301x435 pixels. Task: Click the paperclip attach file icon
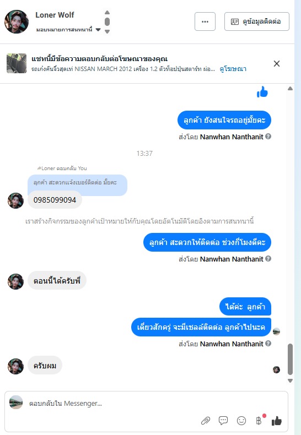[x=206, y=421]
